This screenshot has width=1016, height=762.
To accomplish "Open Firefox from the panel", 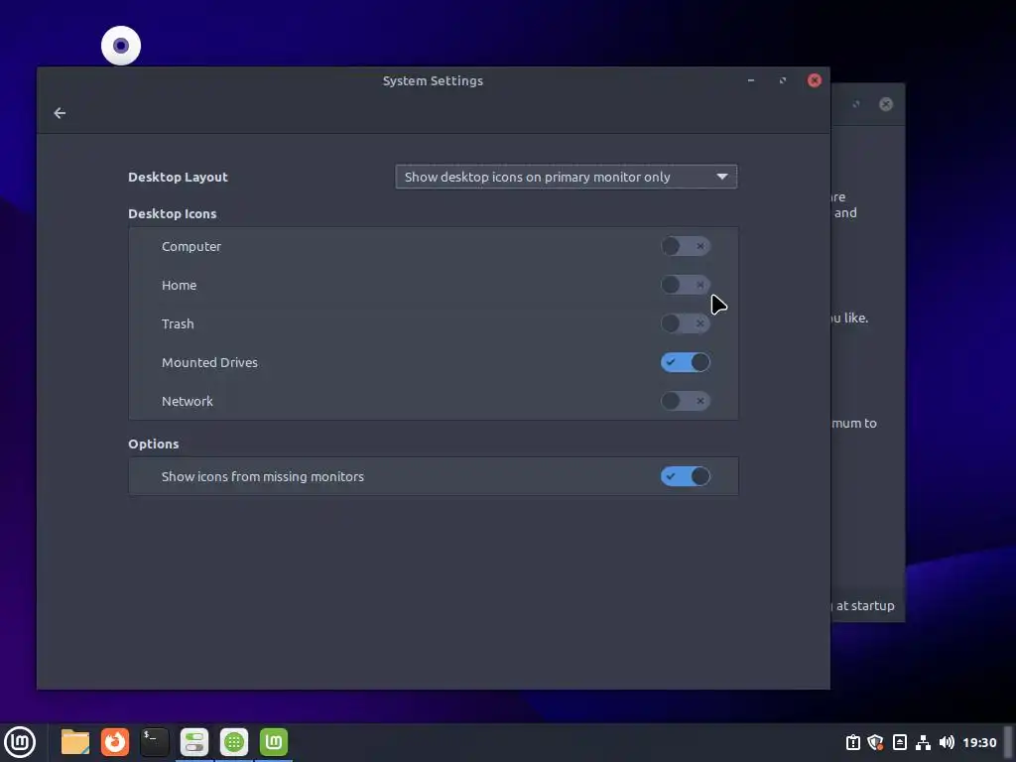I will pos(115,742).
